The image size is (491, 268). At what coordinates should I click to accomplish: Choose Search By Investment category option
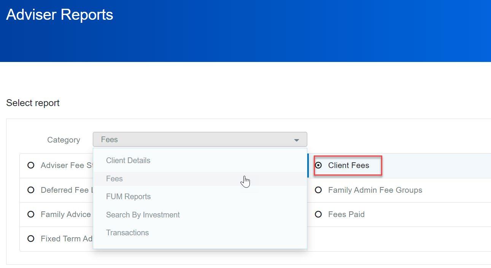[x=200, y=215]
